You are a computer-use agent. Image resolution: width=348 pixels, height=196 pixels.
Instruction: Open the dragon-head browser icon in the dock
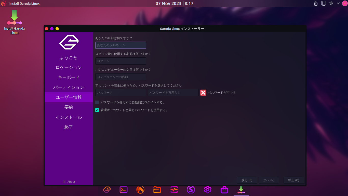(140, 190)
